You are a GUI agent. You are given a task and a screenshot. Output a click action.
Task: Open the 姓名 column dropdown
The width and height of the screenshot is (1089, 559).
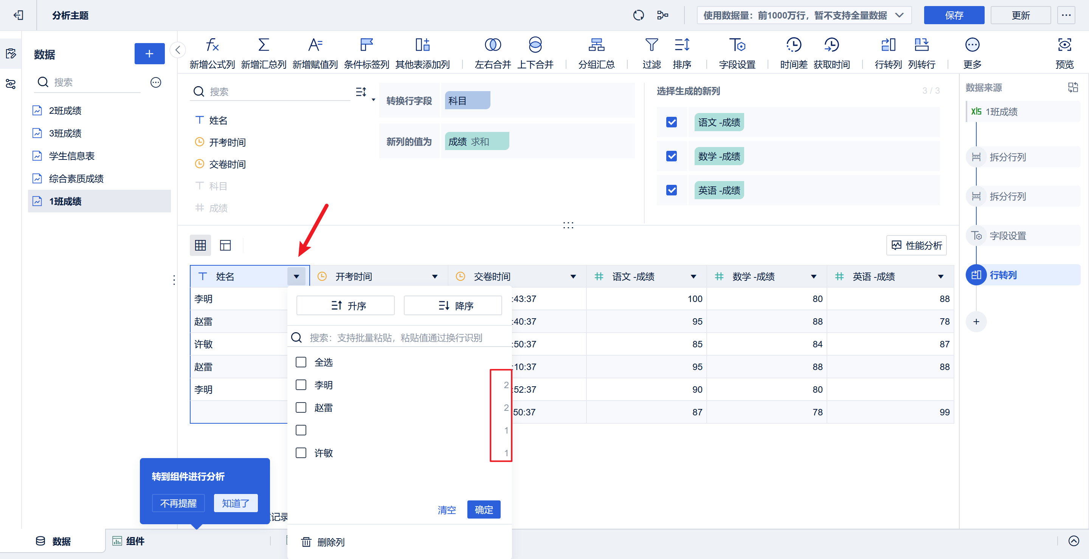pos(297,276)
